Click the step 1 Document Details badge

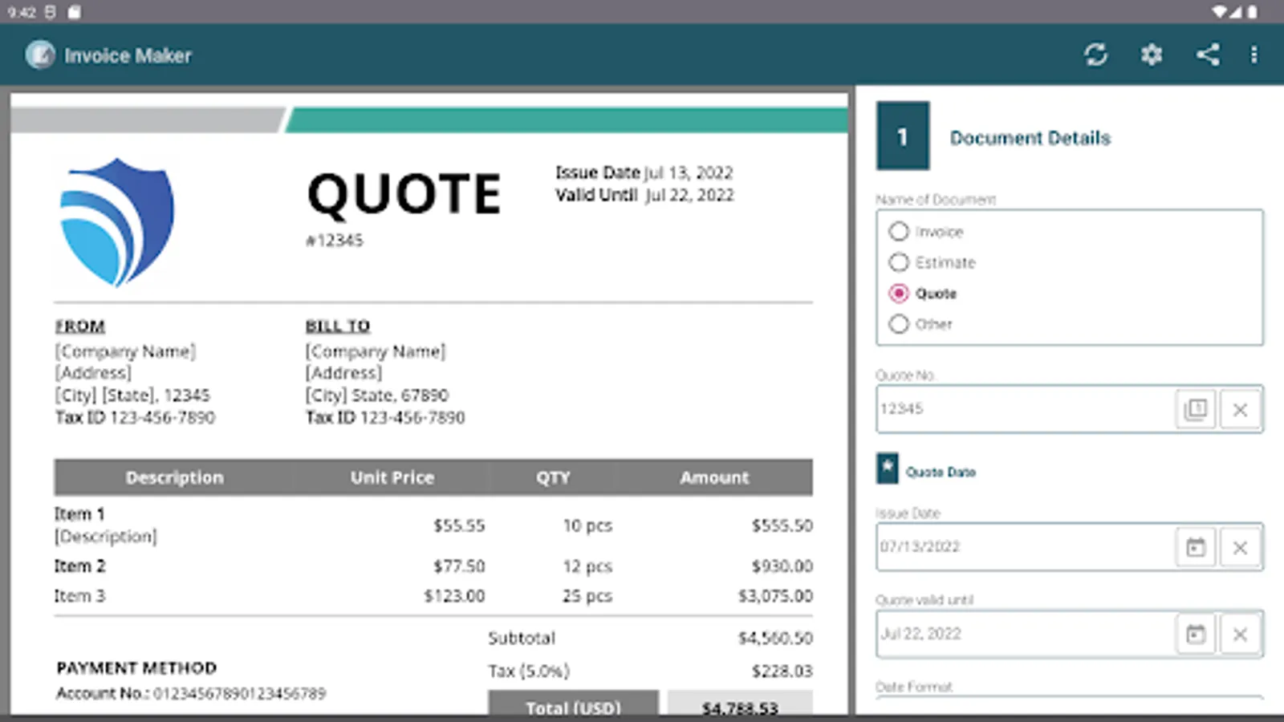click(x=903, y=136)
